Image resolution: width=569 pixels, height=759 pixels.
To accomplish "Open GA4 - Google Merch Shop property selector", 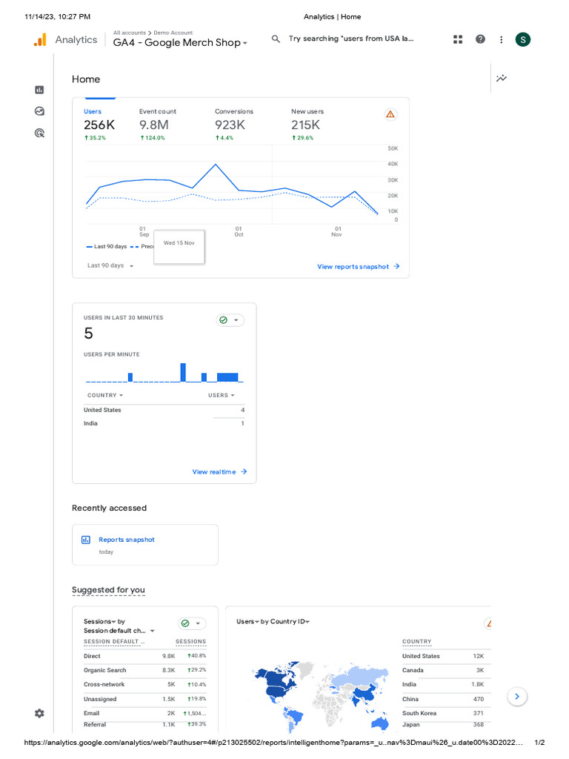I will [x=180, y=43].
